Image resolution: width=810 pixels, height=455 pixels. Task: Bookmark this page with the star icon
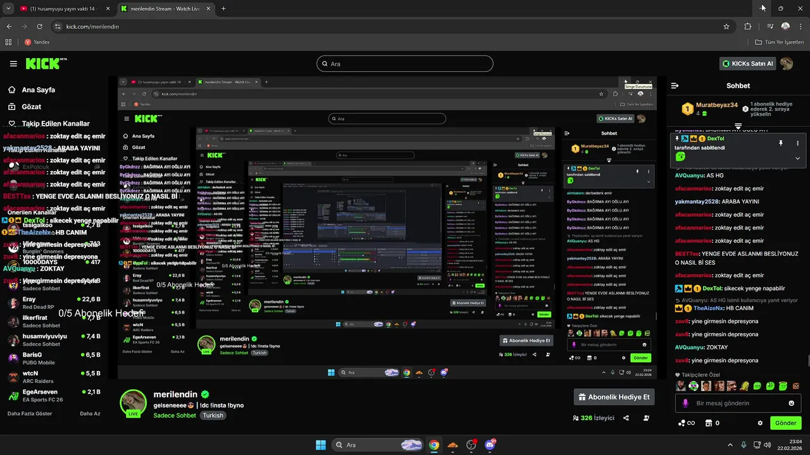(x=726, y=27)
